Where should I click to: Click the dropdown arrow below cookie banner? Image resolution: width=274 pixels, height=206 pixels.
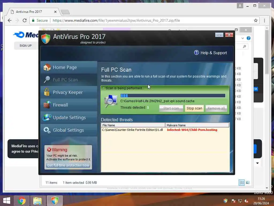pyautogui.click(x=257, y=163)
